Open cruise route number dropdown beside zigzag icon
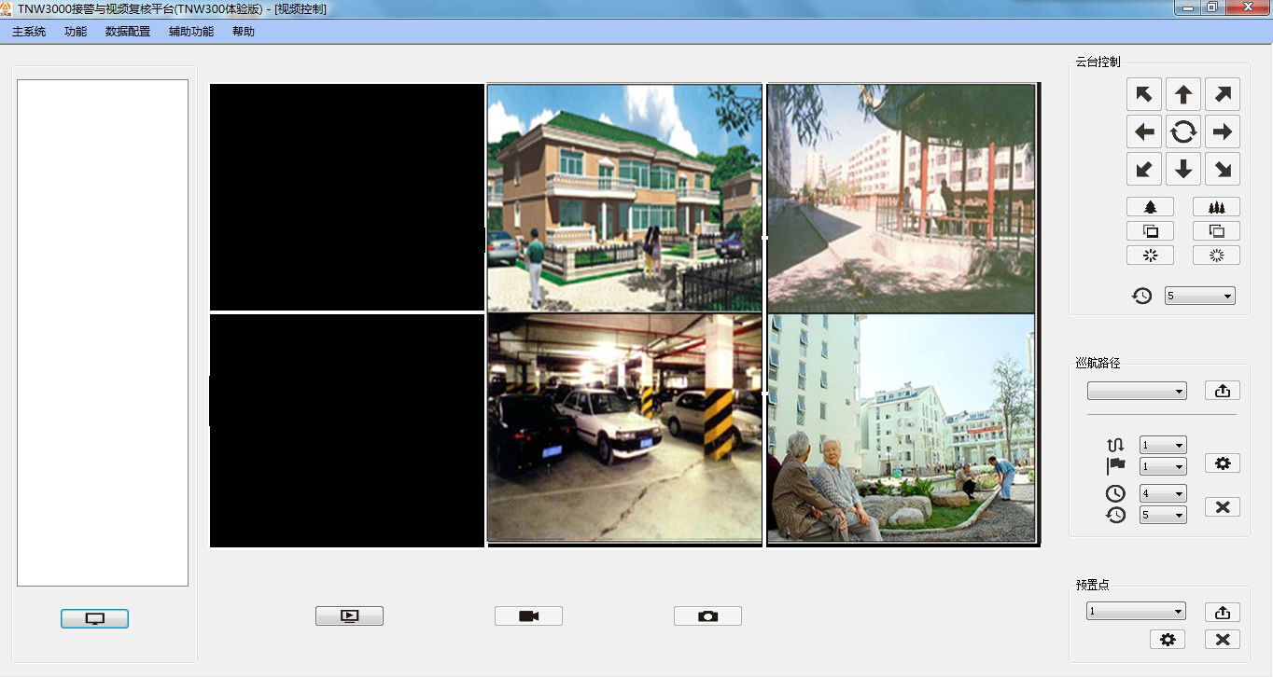The height and width of the screenshot is (677, 1273). [1163, 445]
